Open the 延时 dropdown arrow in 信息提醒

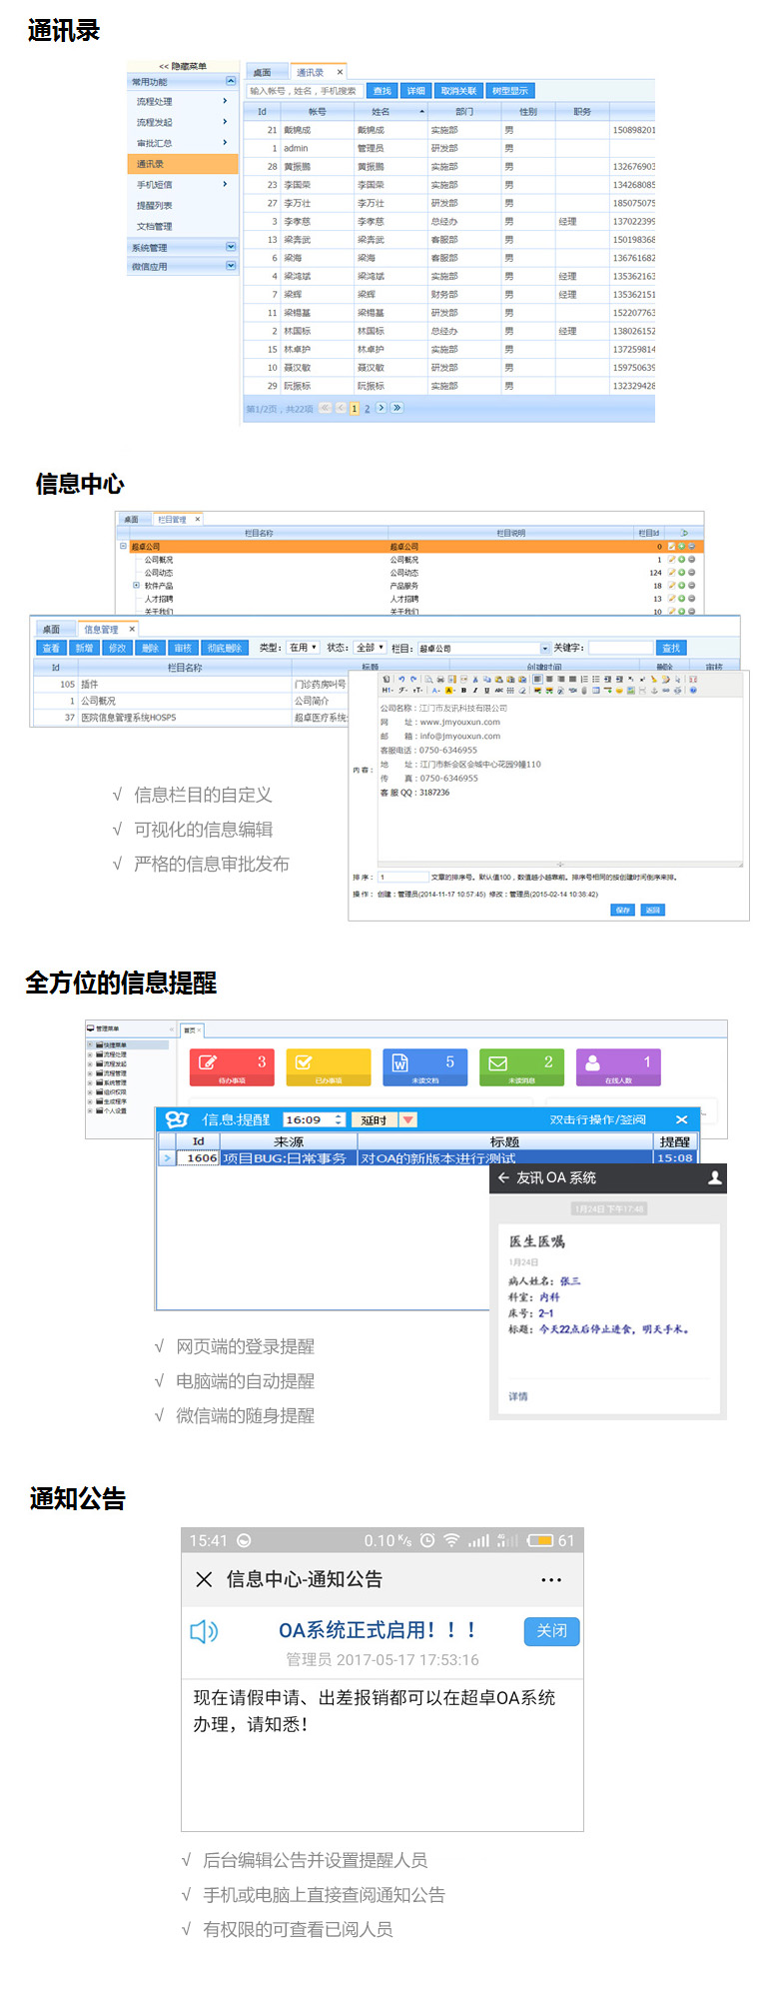pyautogui.click(x=407, y=1119)
